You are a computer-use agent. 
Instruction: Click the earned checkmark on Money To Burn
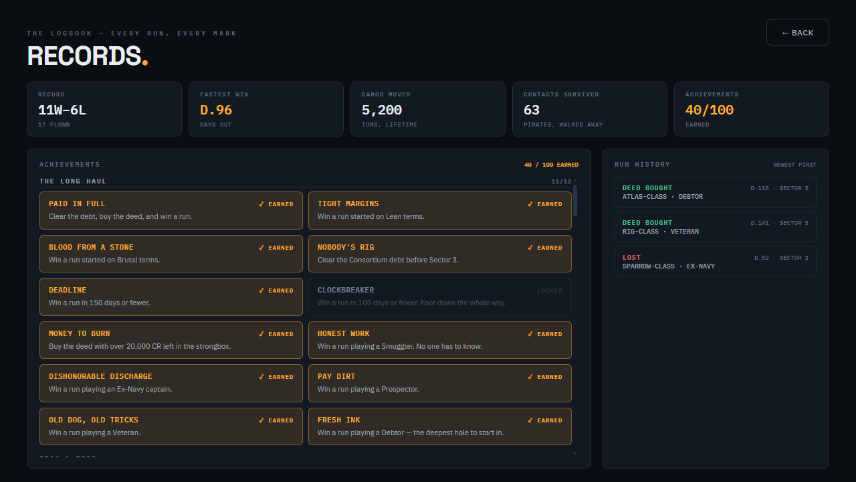(x=261, y=334)
